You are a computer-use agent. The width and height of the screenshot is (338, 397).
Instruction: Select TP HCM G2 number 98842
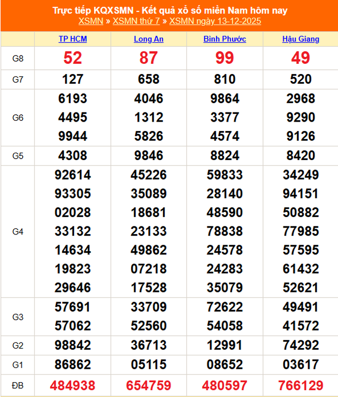[x=73, y=345]
